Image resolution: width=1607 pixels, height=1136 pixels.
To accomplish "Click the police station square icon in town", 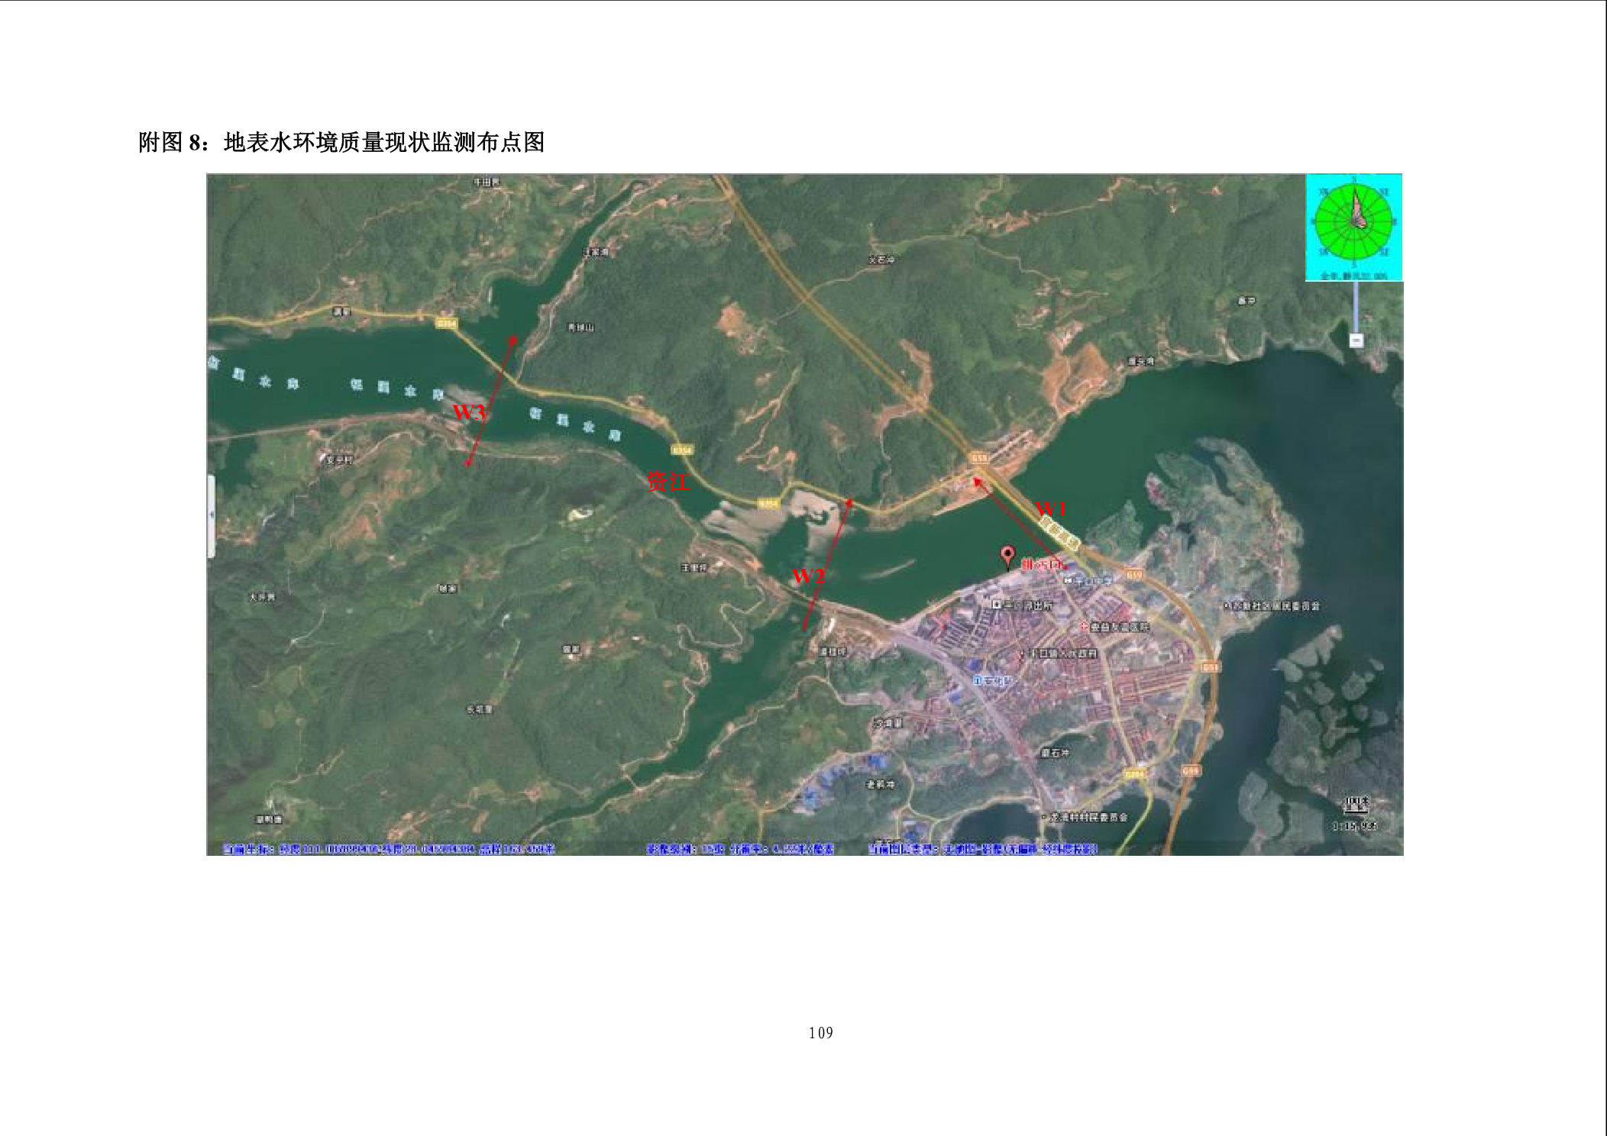I will (x=996, y=604).
